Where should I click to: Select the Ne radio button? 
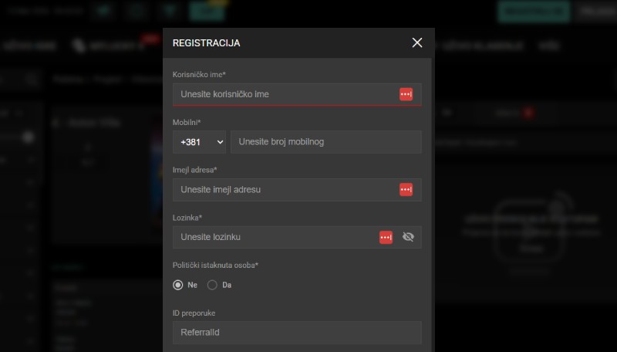178,285
